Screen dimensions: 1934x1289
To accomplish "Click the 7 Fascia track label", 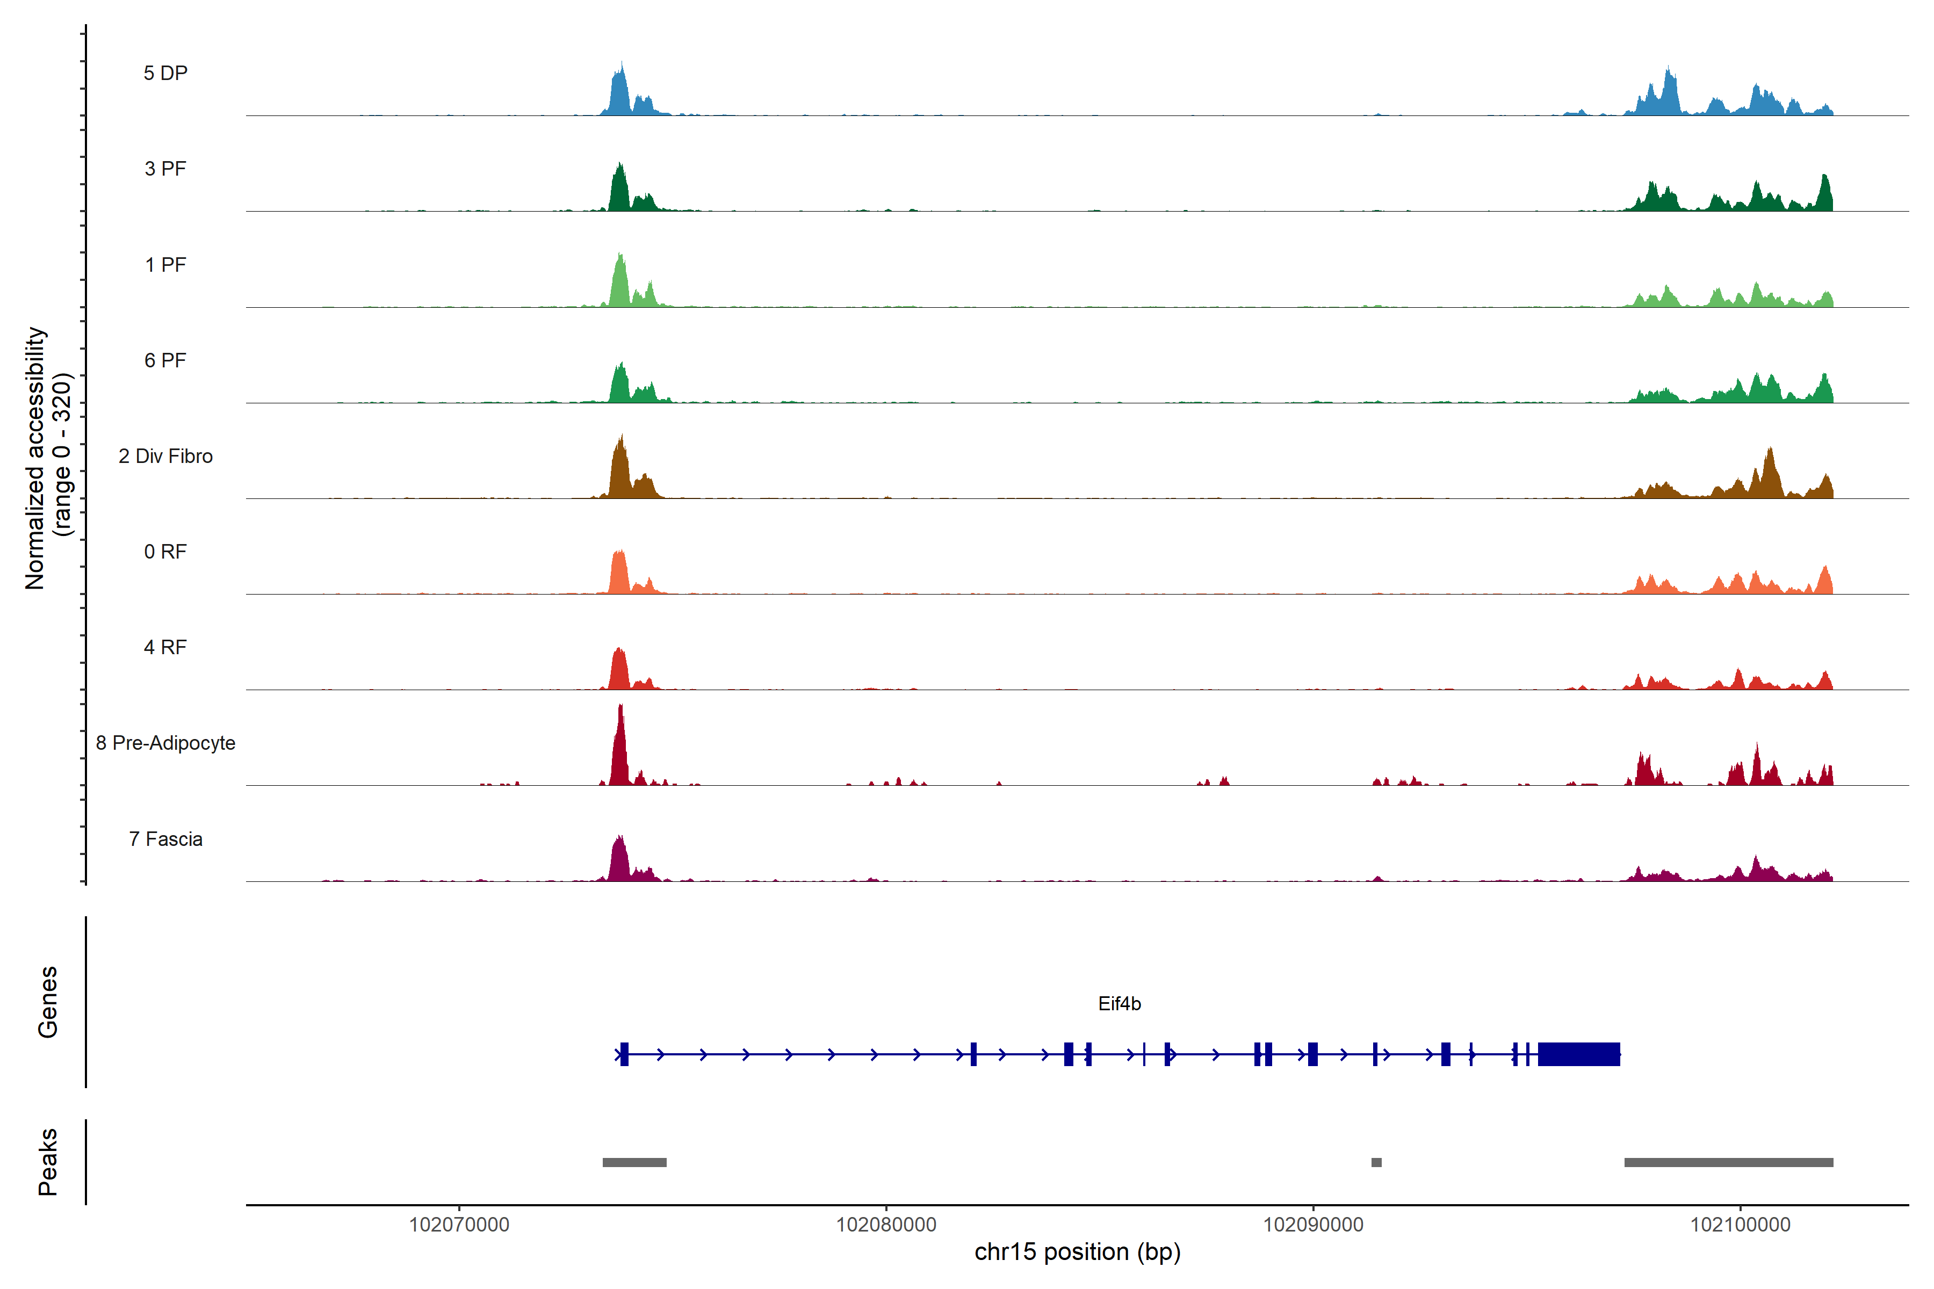I will [165, 838].
